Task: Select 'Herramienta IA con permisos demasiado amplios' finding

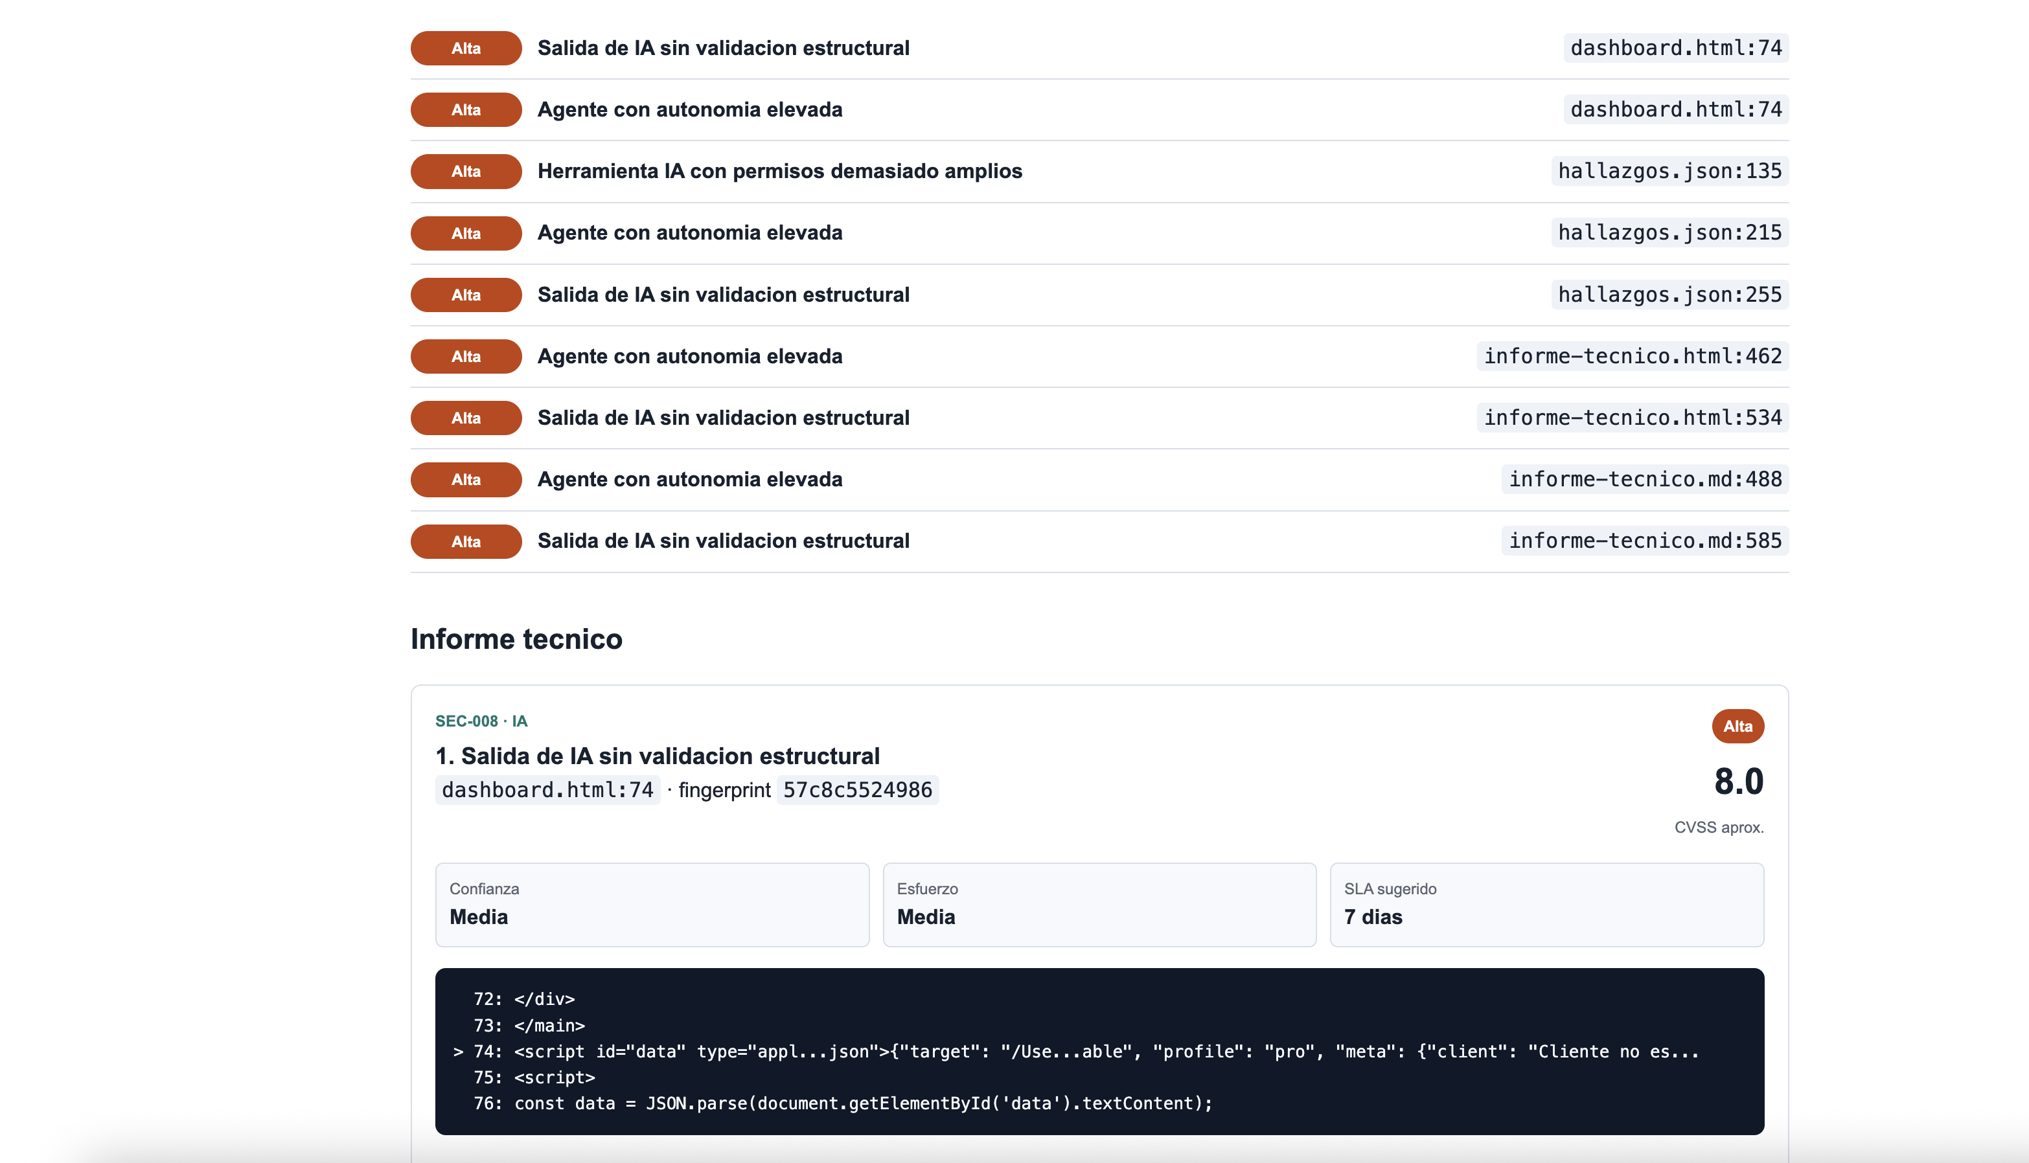Action: [779, 171]
